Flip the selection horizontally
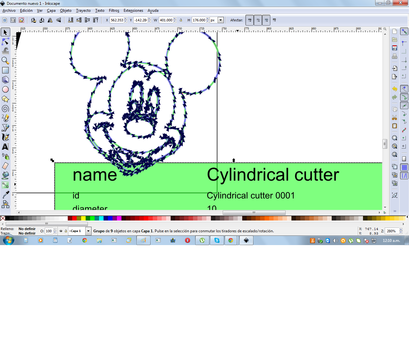This screenshot has width=409, height=344. (50, 20)
